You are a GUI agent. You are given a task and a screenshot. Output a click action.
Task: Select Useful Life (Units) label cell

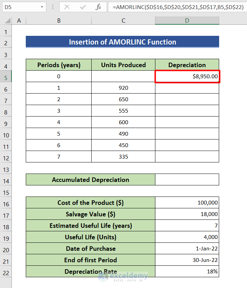[x=91, y=237]
